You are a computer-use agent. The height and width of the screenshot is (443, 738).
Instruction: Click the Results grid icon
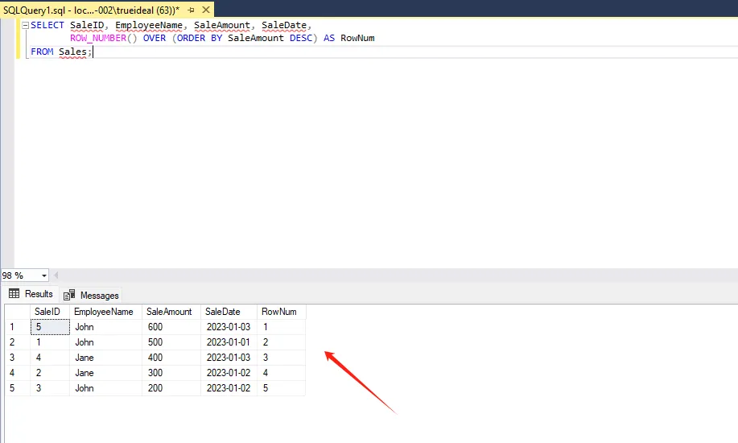pyautogui.click(x=14, y=294)
